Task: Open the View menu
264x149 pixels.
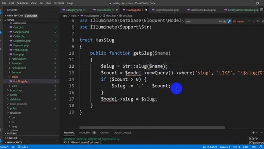Action: coord(33,3)
